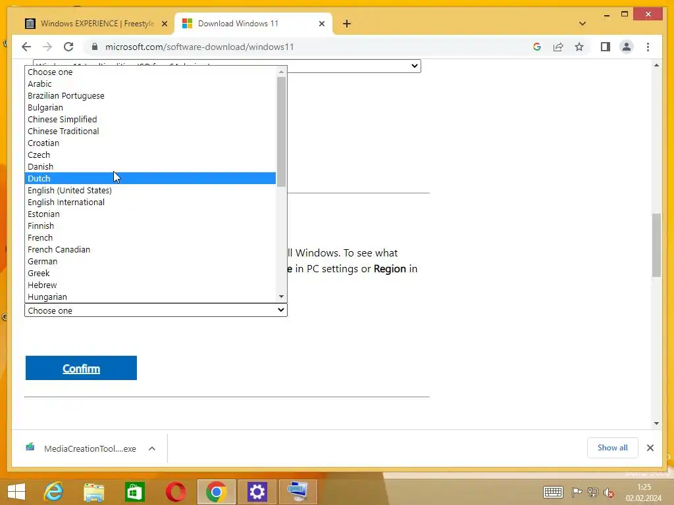Click the language list scroll-down arrow
Screen dimensions: 674x505
(x=281, y=297)
